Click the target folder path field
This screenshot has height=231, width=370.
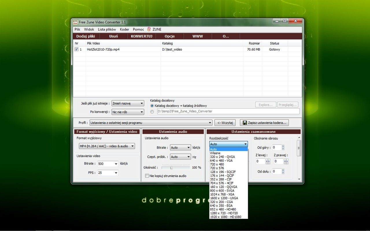coord(228,111)
